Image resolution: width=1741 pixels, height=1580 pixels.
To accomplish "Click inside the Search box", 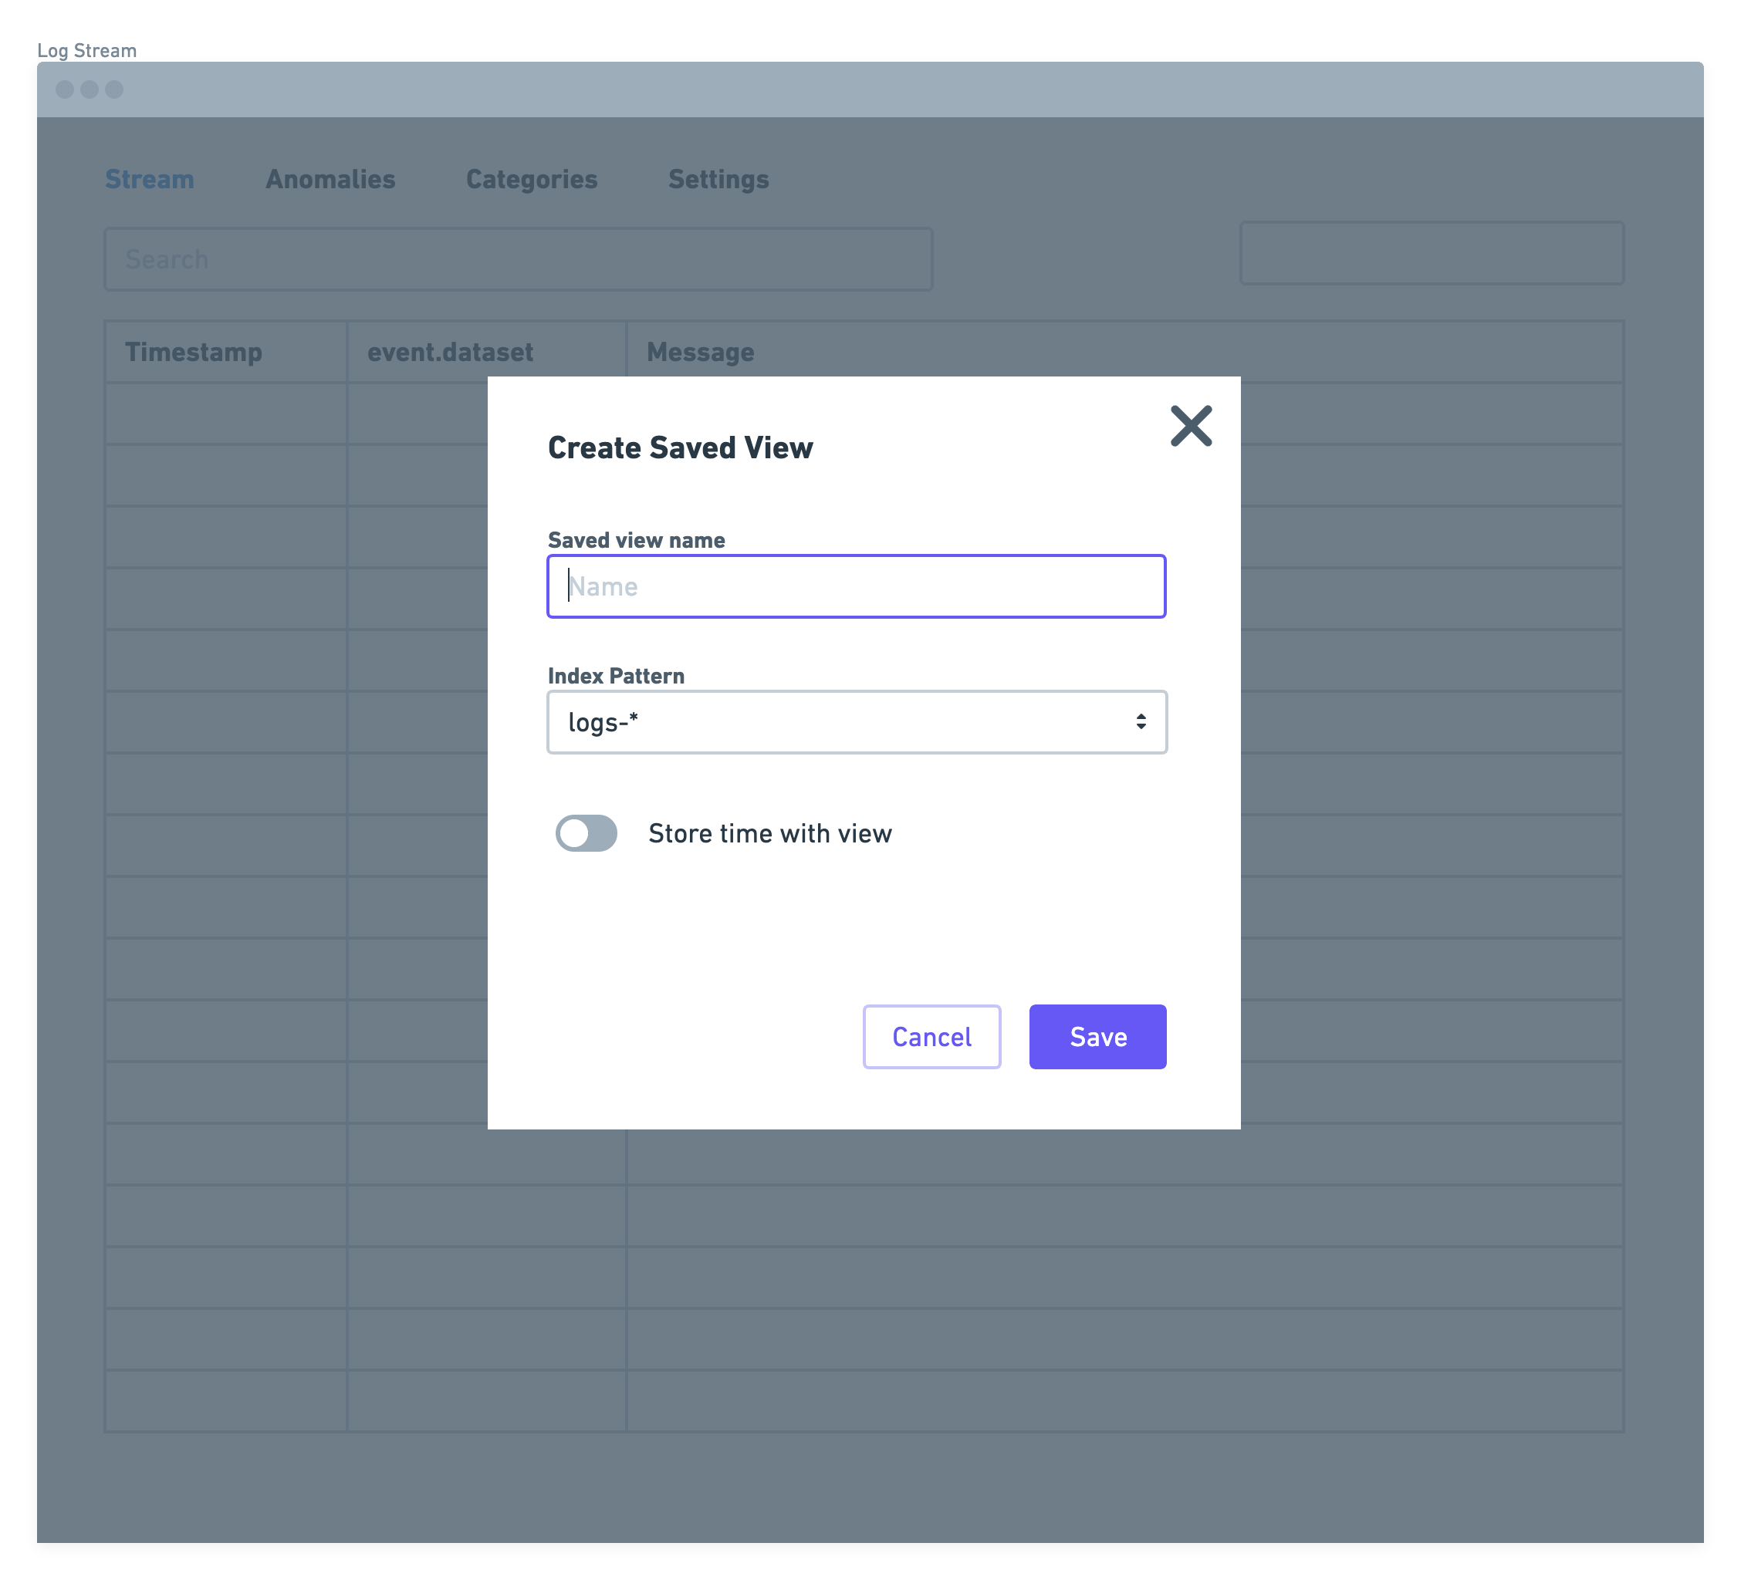I will tap(518, 258).
